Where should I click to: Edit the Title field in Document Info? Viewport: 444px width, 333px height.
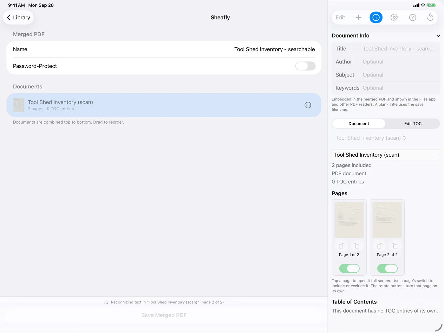pos(386,49)
